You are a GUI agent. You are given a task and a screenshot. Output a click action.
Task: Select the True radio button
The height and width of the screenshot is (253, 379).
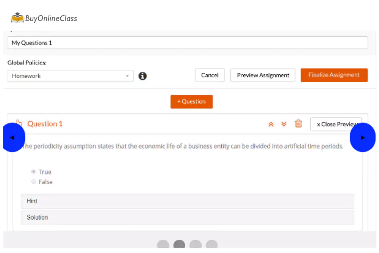33,171
